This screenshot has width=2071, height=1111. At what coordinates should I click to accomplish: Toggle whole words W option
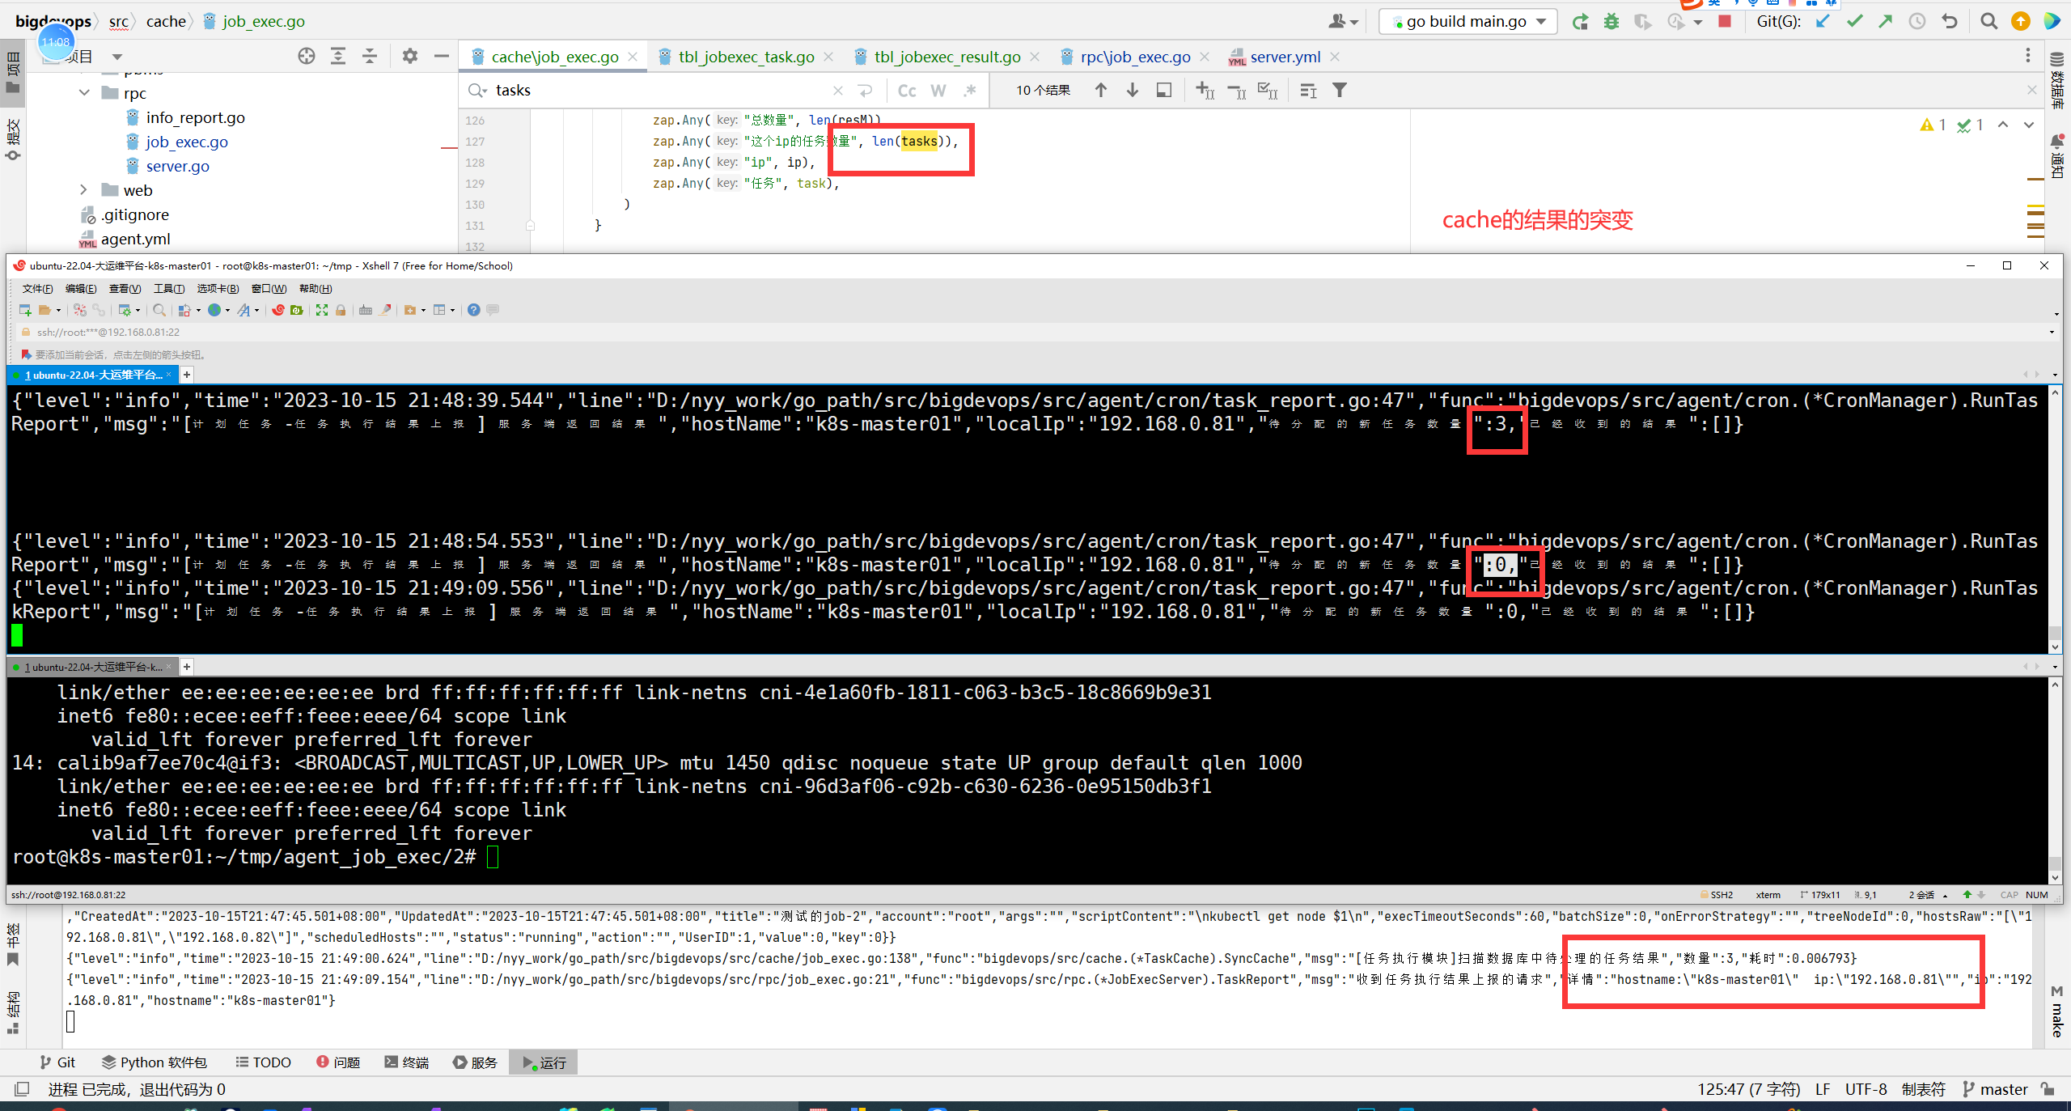coord(938,91)
